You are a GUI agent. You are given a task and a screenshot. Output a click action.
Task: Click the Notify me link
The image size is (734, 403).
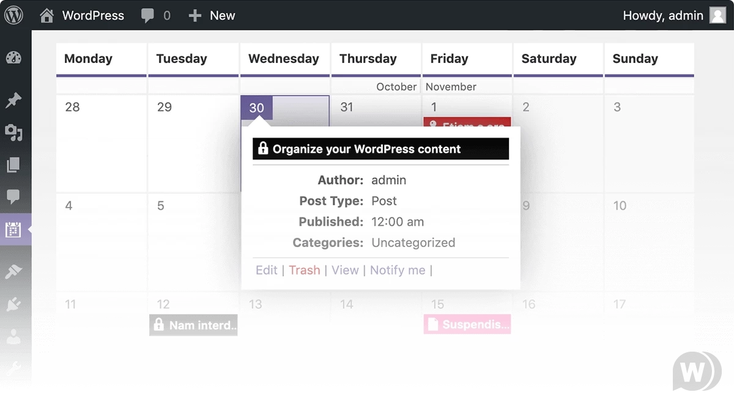click(398, 270)
